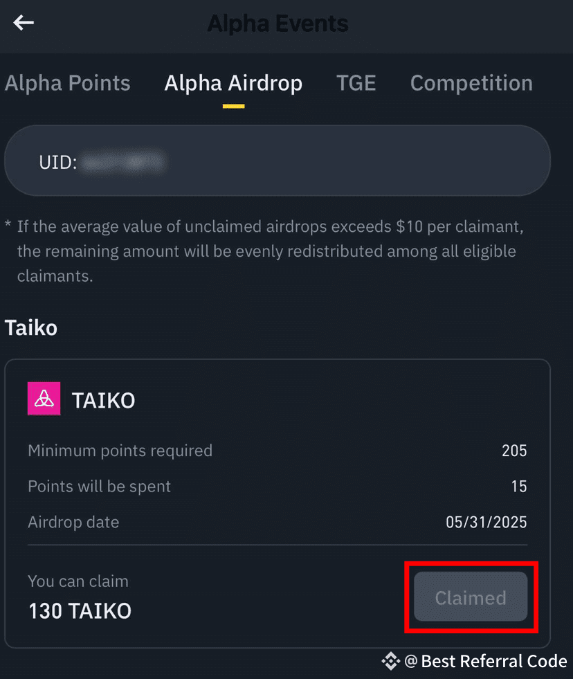Tap the Claimed button on the TAIKO card
573x679 pixels.
click(471, 597)
